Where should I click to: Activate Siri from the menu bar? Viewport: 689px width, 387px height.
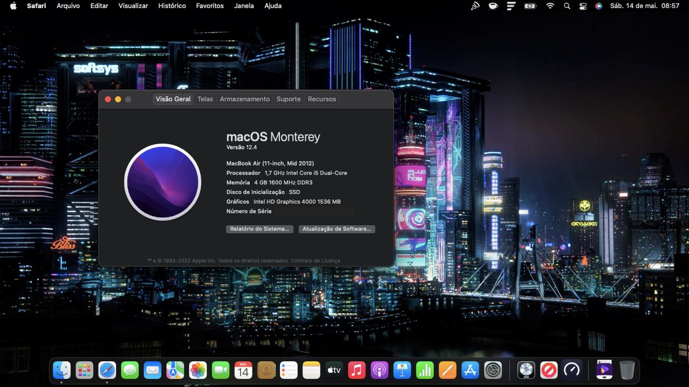click(599, 6)
